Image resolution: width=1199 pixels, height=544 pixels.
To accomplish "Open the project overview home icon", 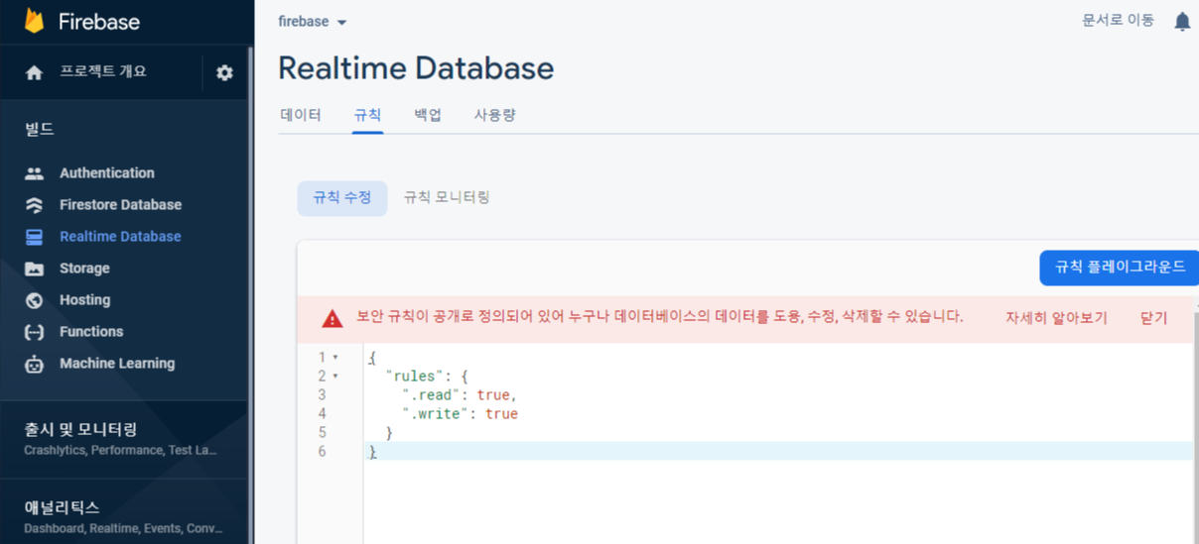I will (35, 72).
